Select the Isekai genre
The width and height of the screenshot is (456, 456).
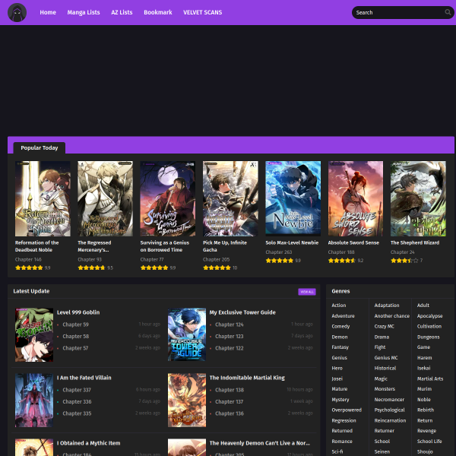(424, 368)
